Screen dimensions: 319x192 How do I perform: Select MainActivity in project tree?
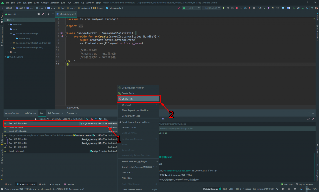(24, 38)
